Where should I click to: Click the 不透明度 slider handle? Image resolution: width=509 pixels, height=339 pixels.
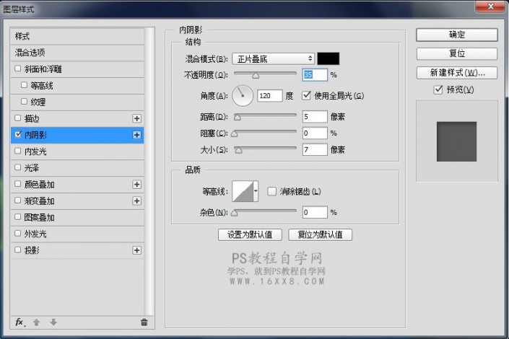coord(256,76)
